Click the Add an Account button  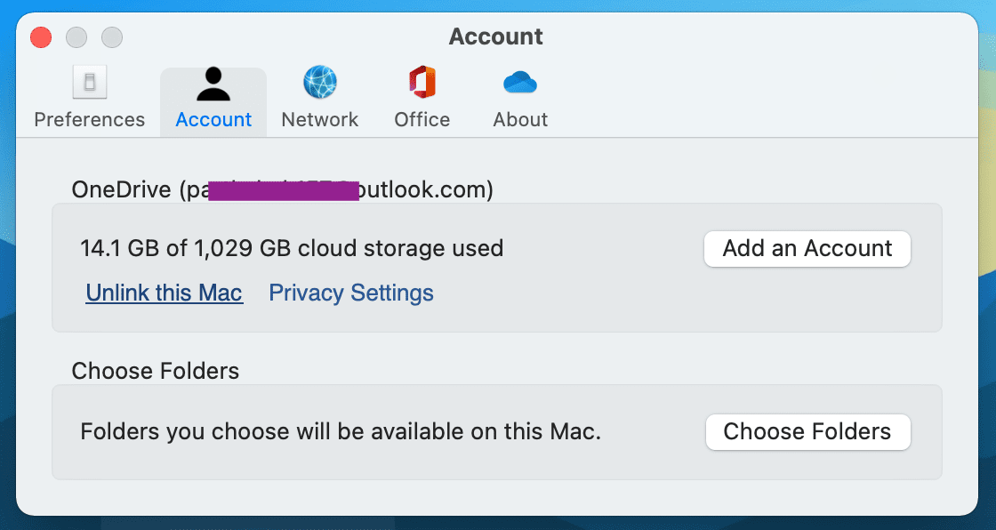[807, 248]
